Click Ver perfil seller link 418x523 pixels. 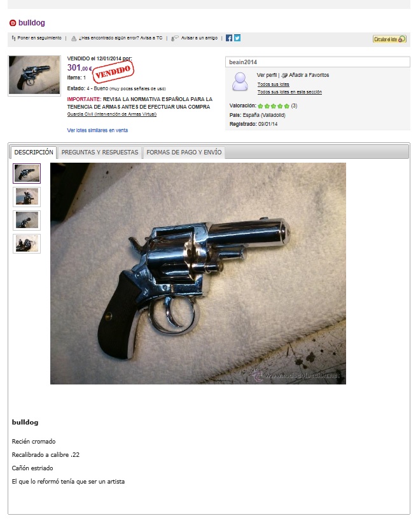point(267,75)
